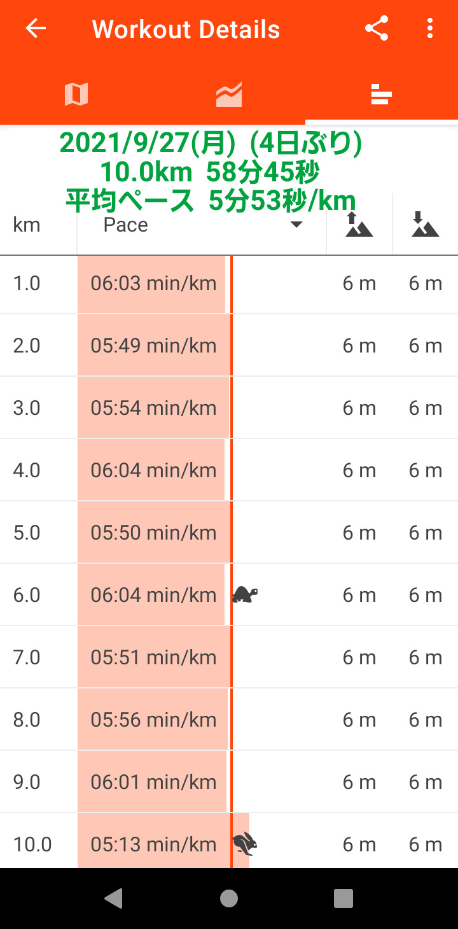Tap the rabbit fastest-split icon

click(245, 844)
